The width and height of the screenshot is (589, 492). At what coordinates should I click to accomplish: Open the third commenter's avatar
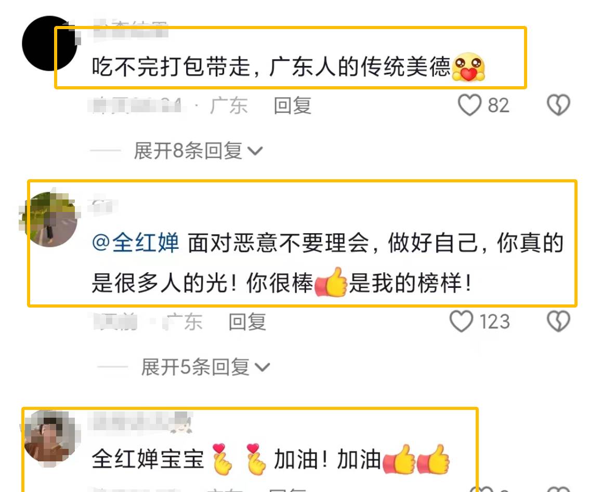click(49, 437)
